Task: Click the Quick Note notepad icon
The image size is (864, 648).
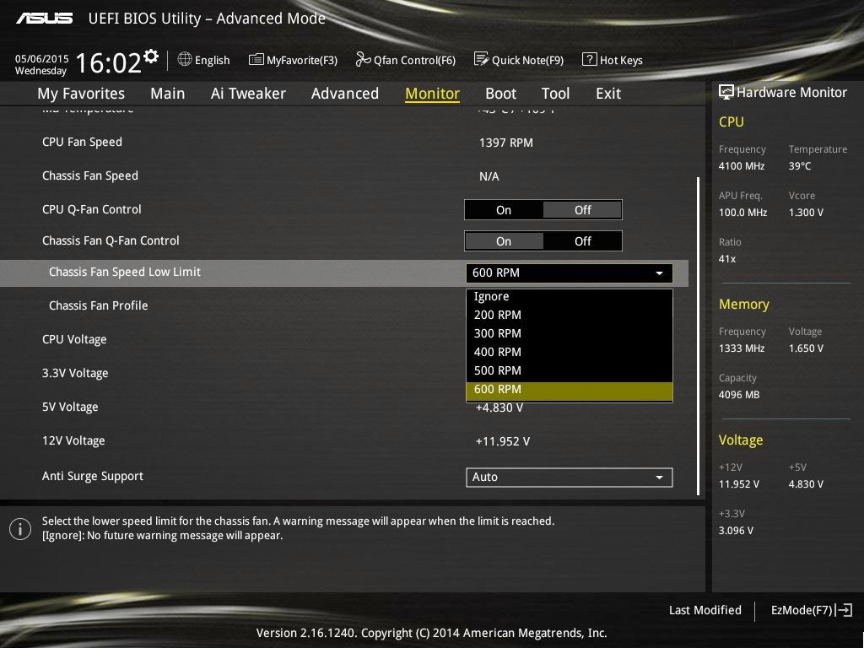Action: tap(481, 59)
